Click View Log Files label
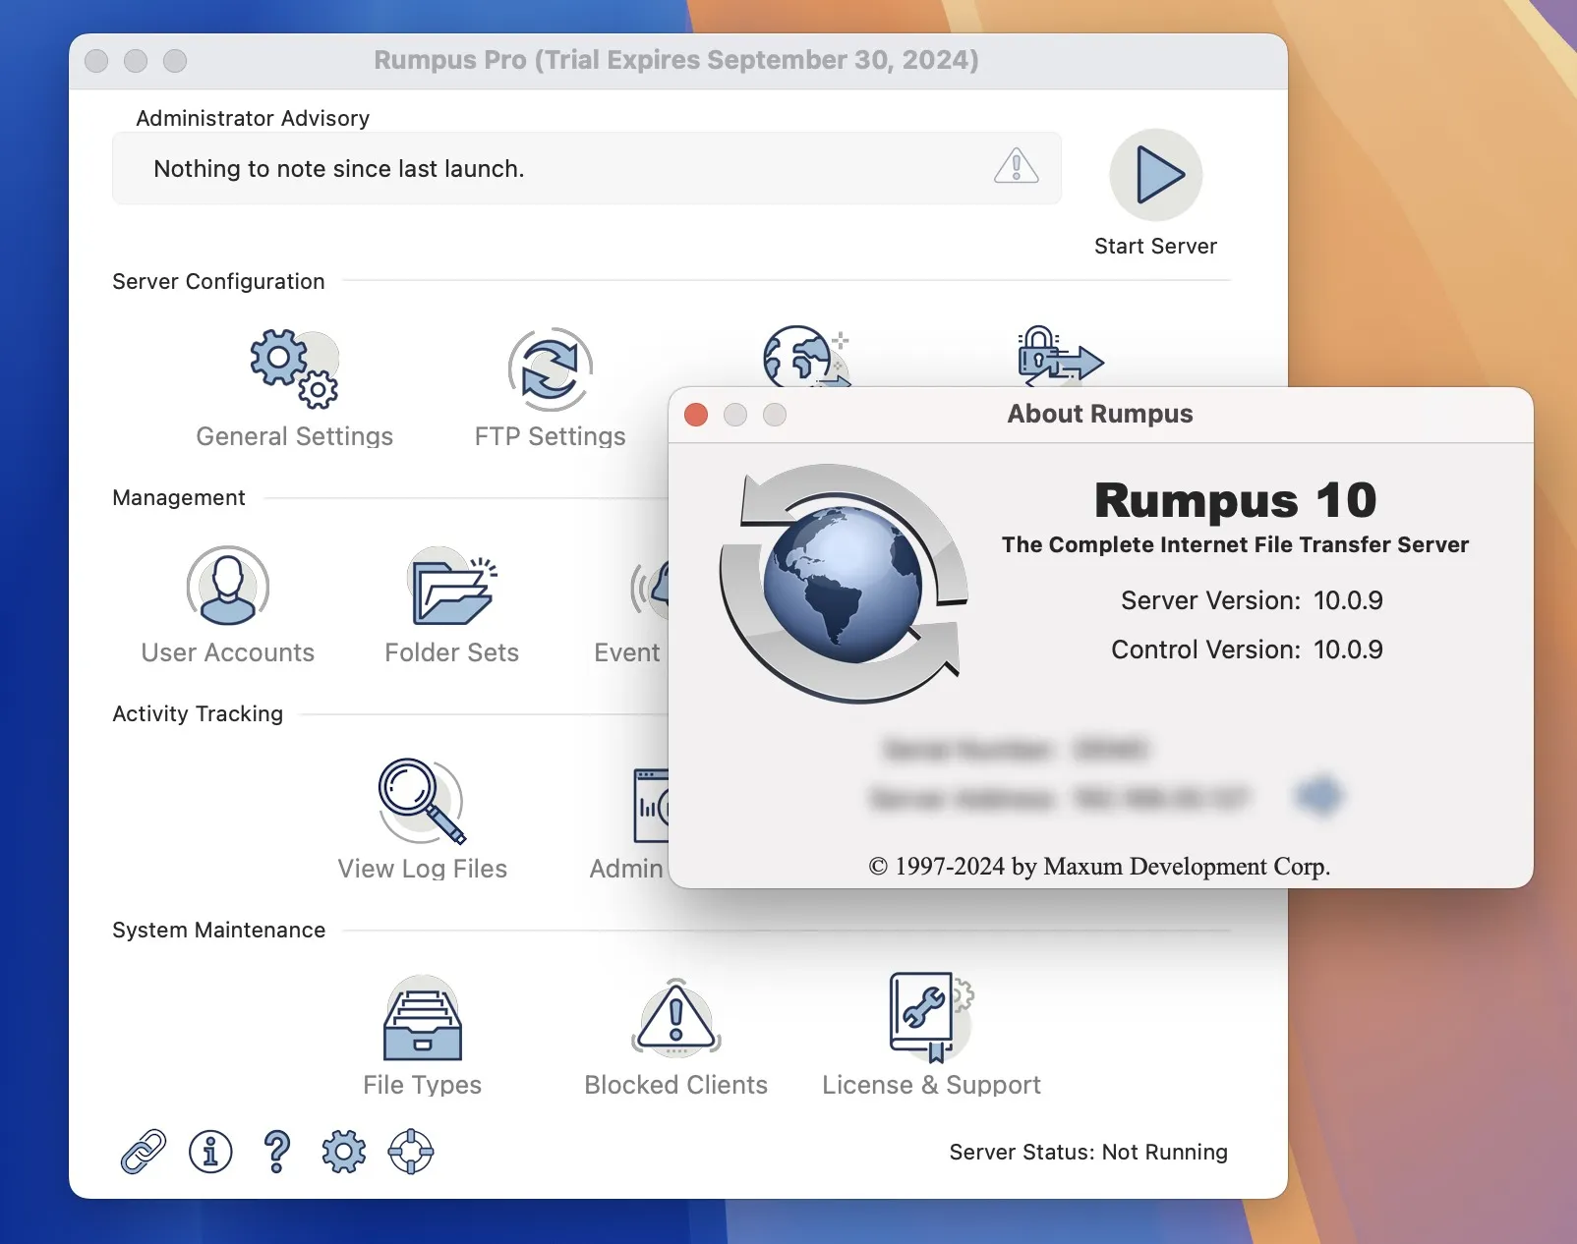 [422, 869]
